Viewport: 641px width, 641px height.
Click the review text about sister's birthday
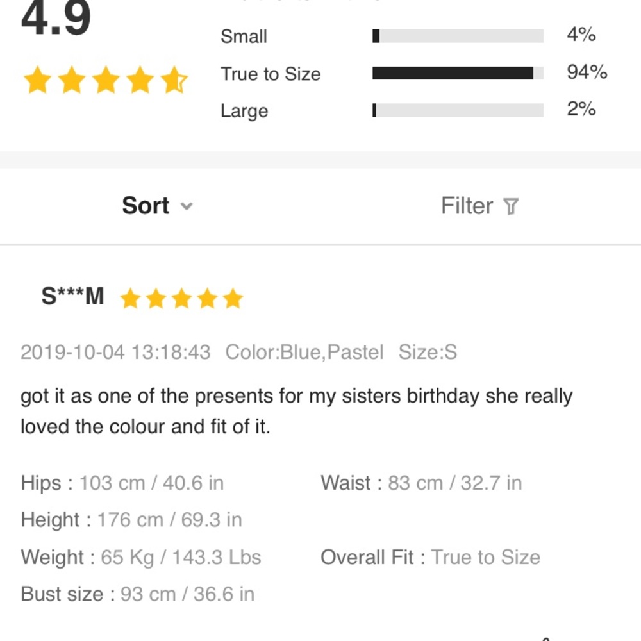[296, 411]
